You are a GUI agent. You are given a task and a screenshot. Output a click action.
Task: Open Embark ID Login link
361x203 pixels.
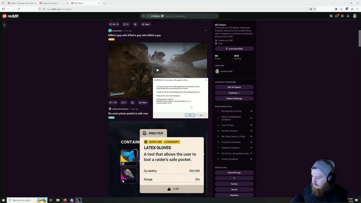pyautogui.click(x=234, y=173)
